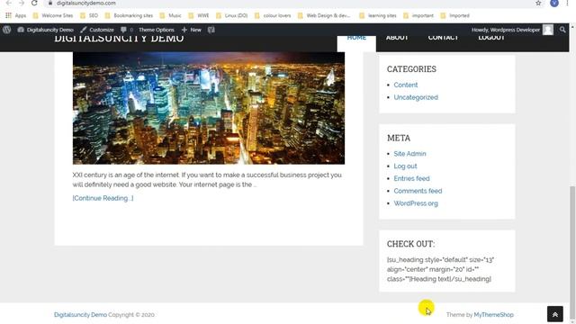Open the admin bar search icon

point(562,30)
